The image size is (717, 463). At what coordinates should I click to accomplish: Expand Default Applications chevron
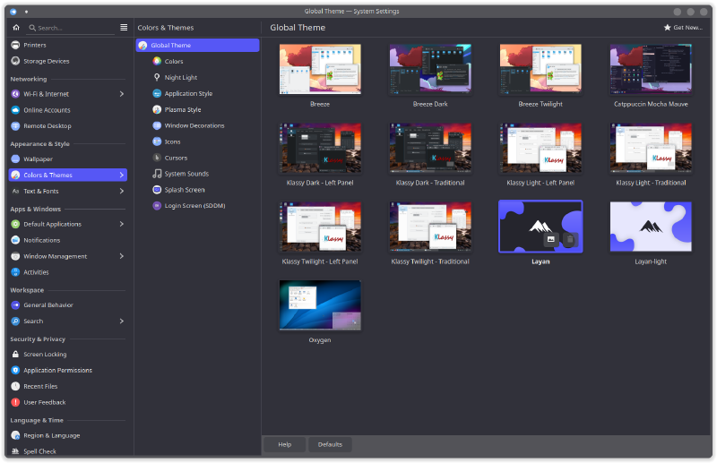(x=121, y=224)
